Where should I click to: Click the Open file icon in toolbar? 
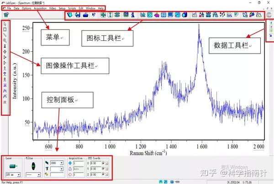point(69,15)
